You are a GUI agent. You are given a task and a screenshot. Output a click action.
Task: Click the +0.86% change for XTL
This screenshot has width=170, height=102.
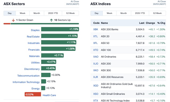pos(161,36)
